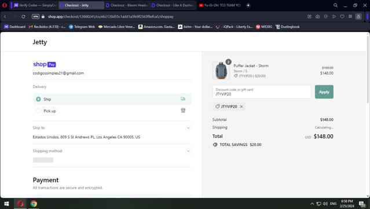Image resolution: width=370 pixels, height=209 pixels.
Task: Open the iQPack Liberty Express bookmark
Action: click(x=235, y=27)
